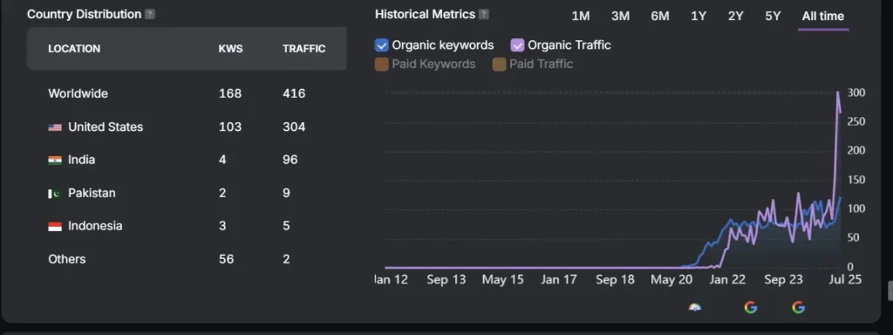893x335 pixels.
Task: Click the Pakistan row label
Action: click(x=92, y=193)
